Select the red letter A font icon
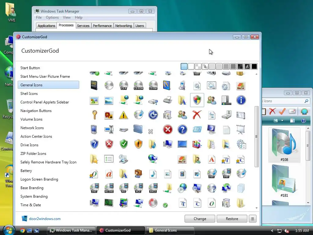Screen dimensions: 313x235 pyautogui.click(x=212, y=159)
